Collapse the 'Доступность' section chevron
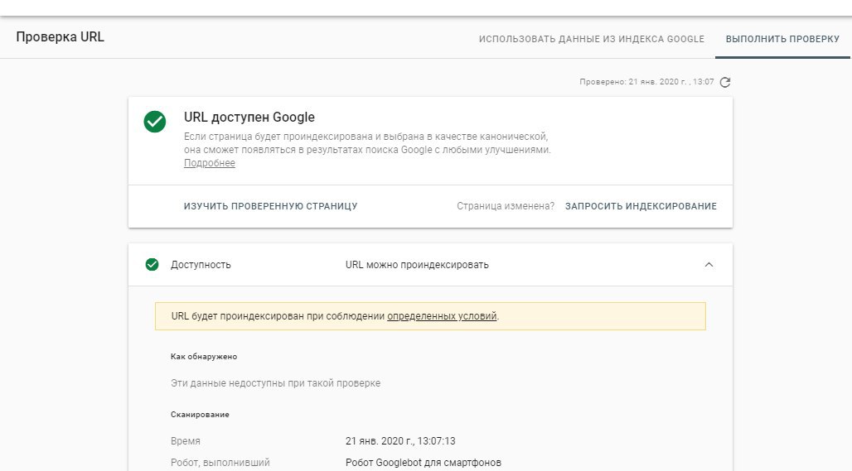 [709, 265]
